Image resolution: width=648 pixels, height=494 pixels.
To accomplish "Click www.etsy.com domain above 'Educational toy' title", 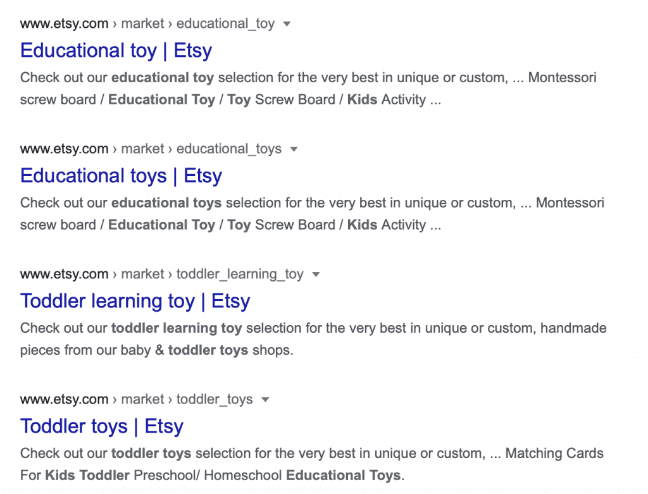I will (64, 24).
